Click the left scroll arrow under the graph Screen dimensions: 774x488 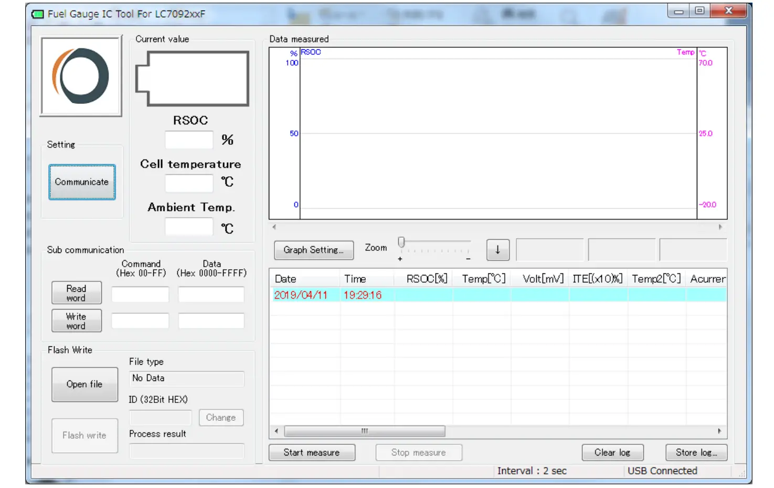click(x=273, y=227)
